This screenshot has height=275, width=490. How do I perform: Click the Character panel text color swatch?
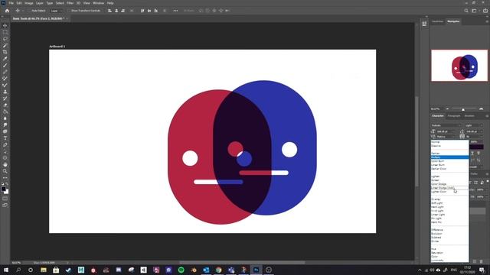point(476,147)
